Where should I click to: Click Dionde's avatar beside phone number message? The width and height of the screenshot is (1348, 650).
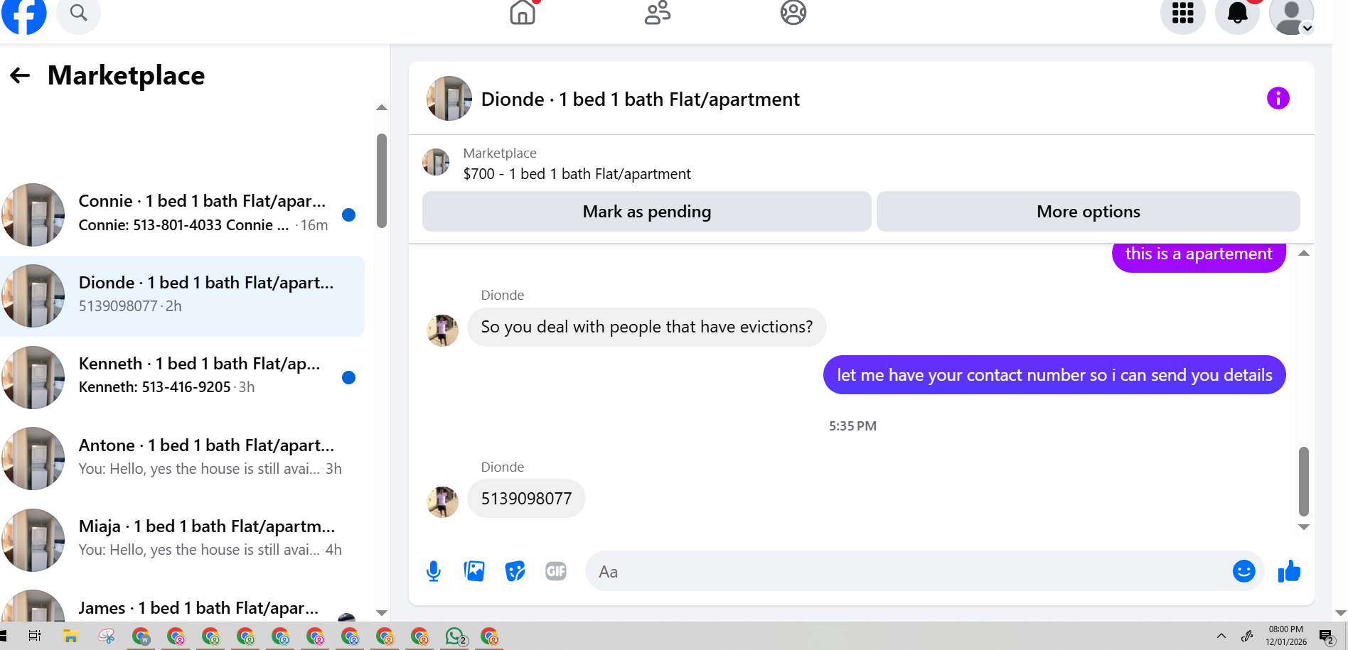(x=442, y=502)
